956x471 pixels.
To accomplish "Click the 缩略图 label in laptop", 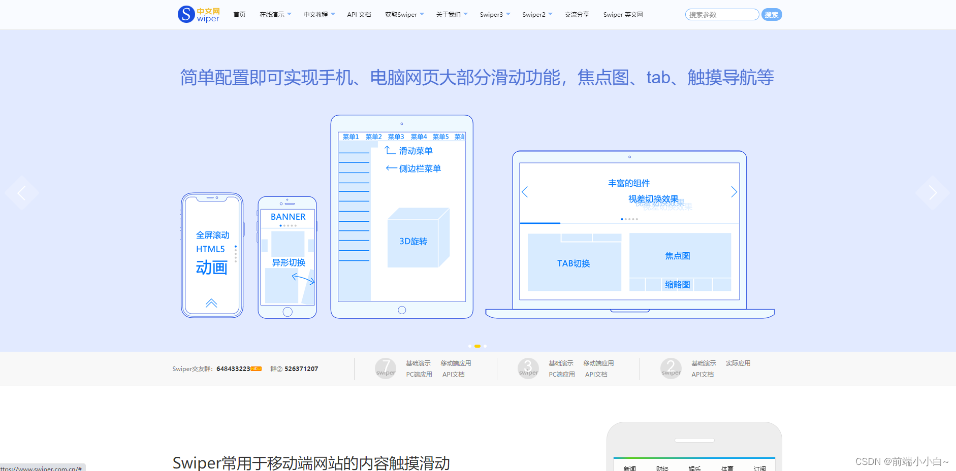I will click(x=678, y=285).
